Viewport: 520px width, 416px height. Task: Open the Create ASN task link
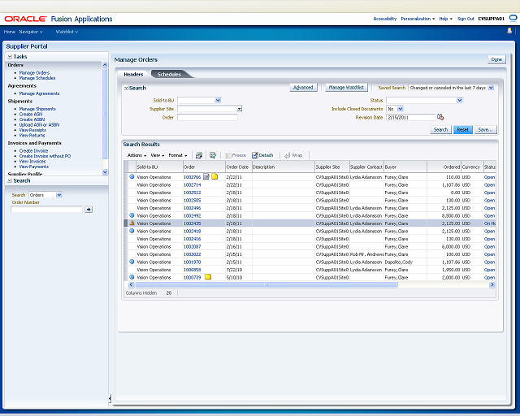pos(31,114)
